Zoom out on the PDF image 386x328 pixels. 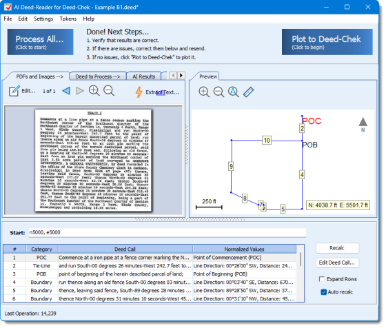click(x=109, y=91)
